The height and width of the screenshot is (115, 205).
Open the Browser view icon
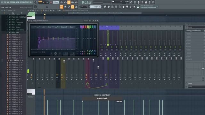click(119, 7)
